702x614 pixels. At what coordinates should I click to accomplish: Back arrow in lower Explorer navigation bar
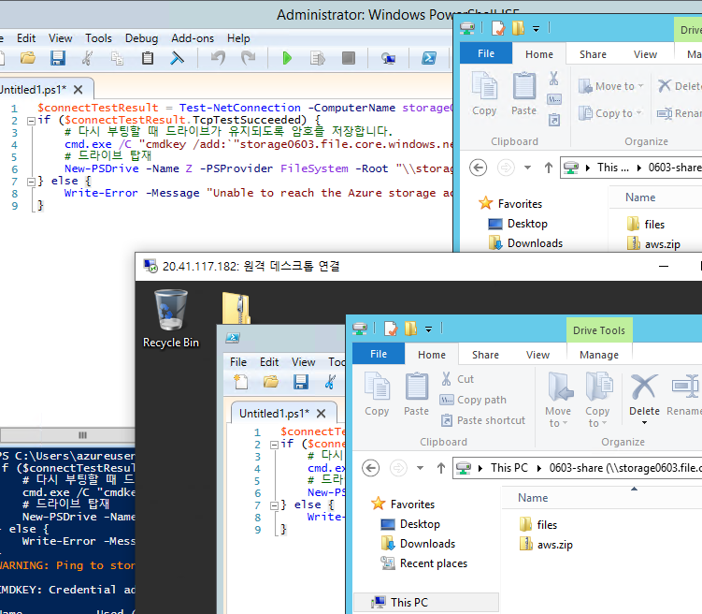pos(371,468)
